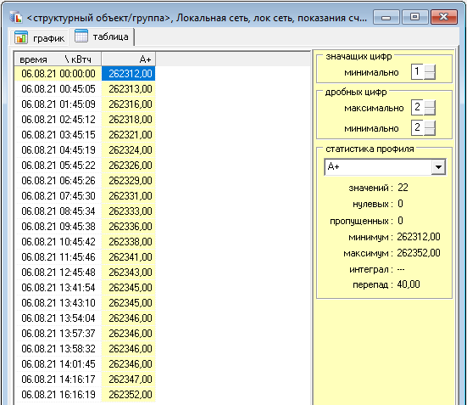This screenshot has height=405, width=467.
Task: Click the application icon in title bar
Action: pyautogui.click(x=16, y=18)
